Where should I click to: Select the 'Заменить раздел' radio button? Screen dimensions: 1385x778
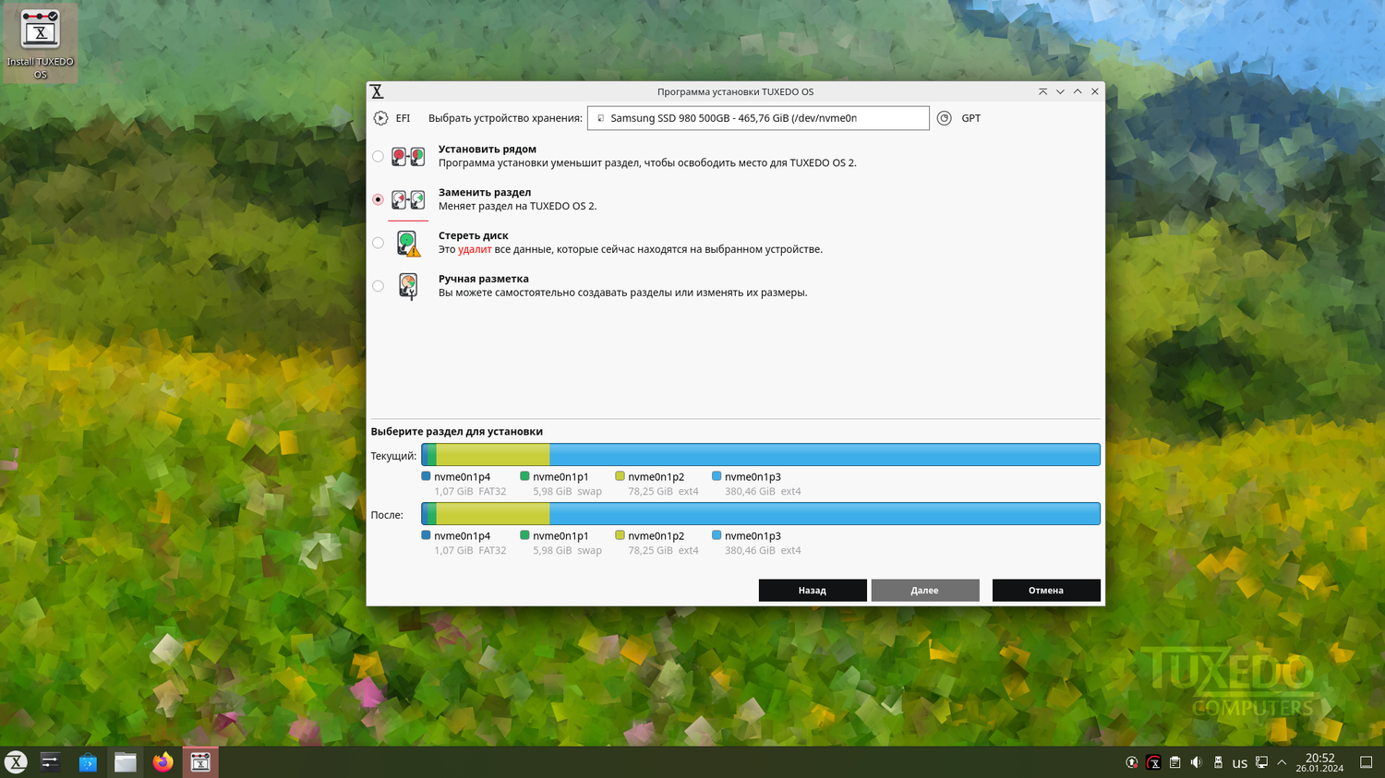[x=378, y=199]
